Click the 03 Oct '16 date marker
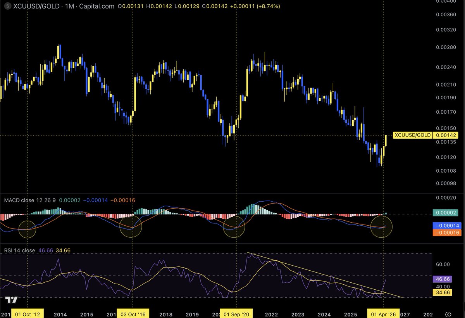465x318 pixels. (133, 314)
